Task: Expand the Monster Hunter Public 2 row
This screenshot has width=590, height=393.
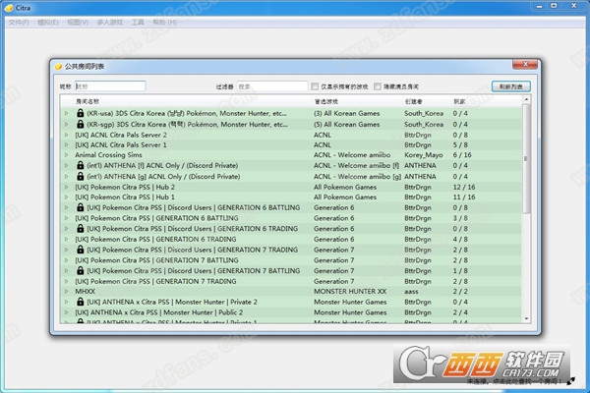Action: 67,312
